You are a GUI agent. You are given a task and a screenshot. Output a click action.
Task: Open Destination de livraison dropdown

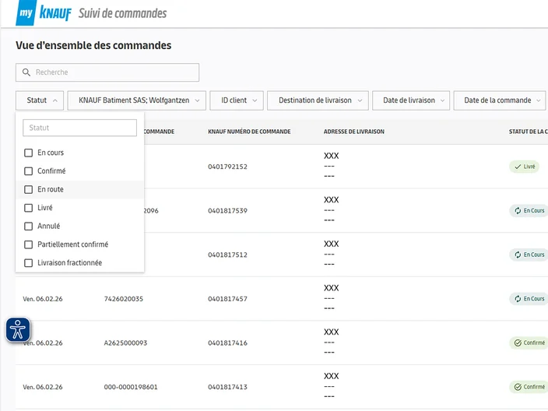(x=318, y=100)
